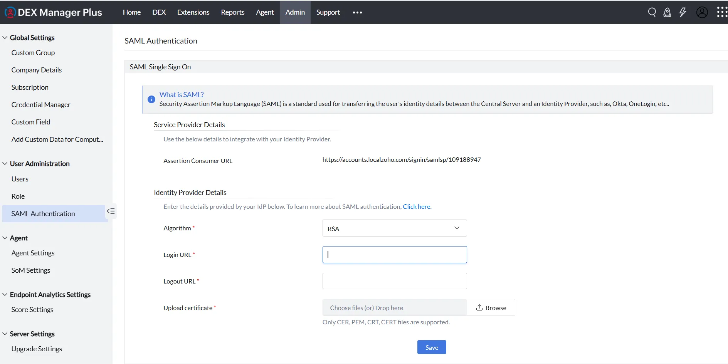Open the rocket quick-launch icon
This screenshot has width=728, height=364.
pyautogui.click(x=667, y=12)
